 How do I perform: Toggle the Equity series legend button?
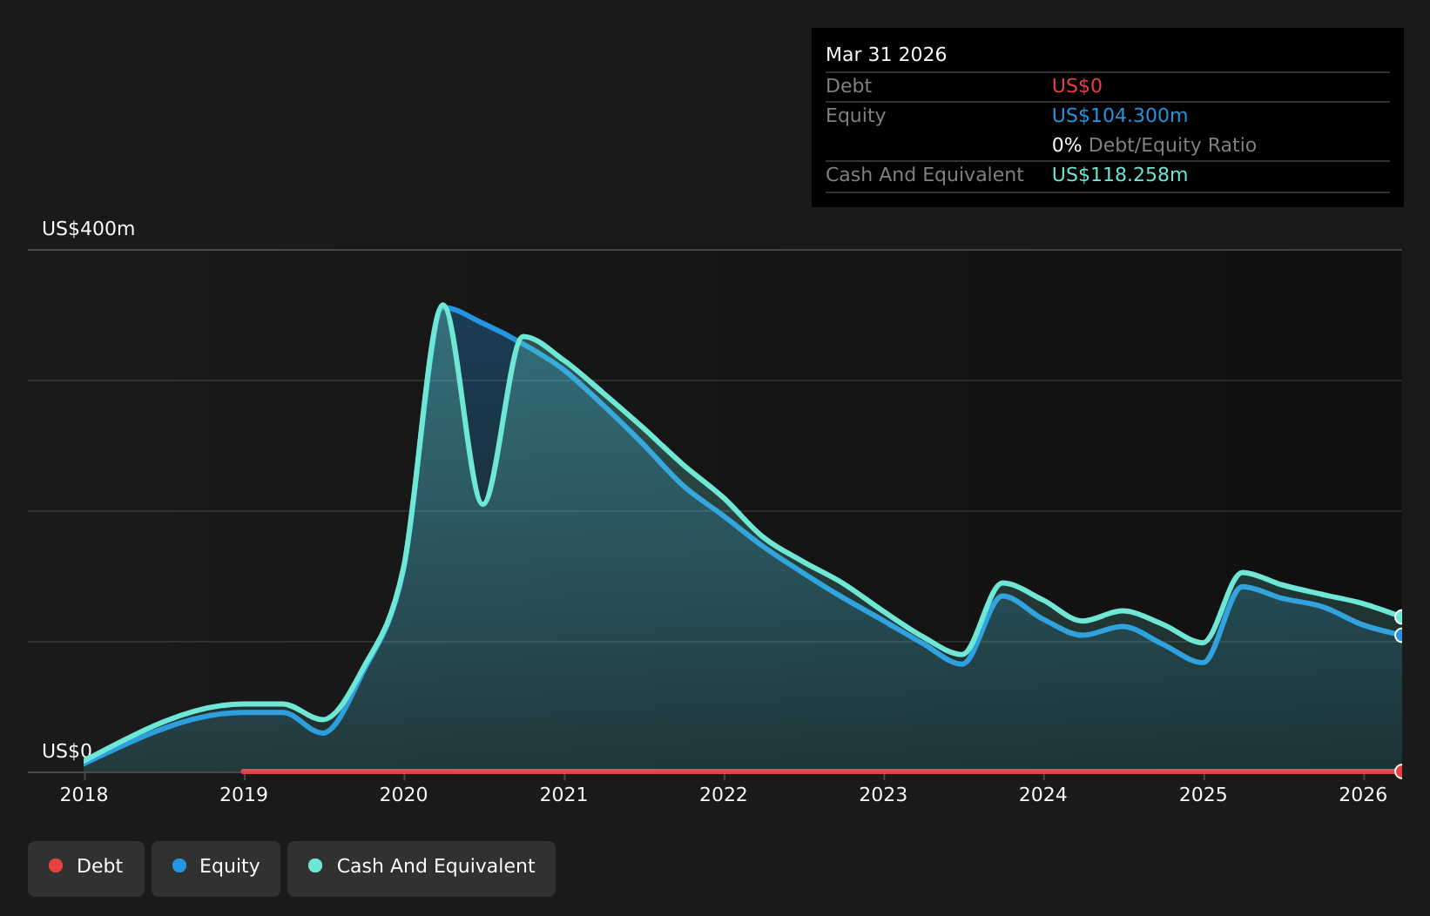click(x=216, y=868)
